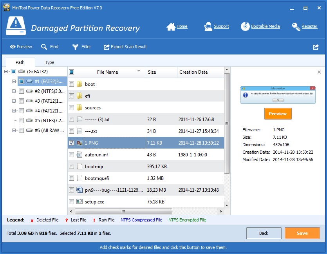This screenshot has width=327, height=254.
Task: Collapse the G: FAT32 root node
Action: pyautogui.click(x=6, y=72)
